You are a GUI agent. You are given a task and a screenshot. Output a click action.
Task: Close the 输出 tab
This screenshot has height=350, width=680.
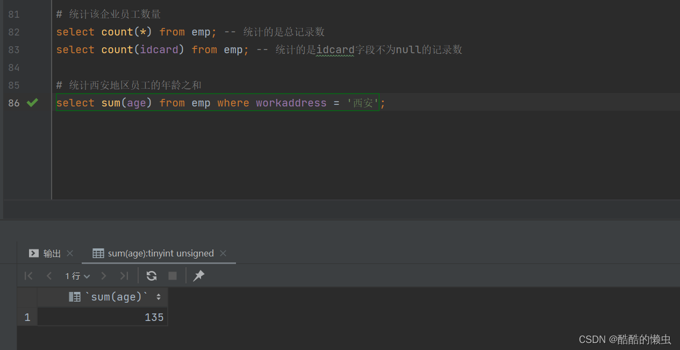70,253
